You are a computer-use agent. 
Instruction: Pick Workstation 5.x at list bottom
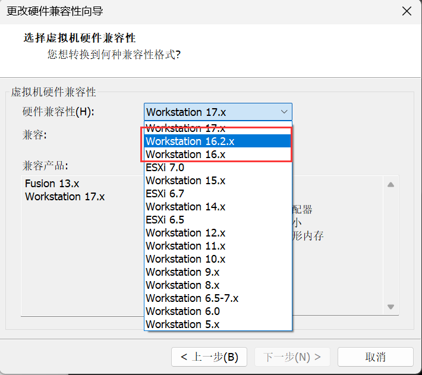(x=218, y=324)
